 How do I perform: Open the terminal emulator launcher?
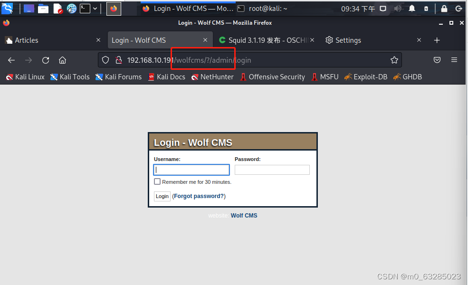point(85,9)
